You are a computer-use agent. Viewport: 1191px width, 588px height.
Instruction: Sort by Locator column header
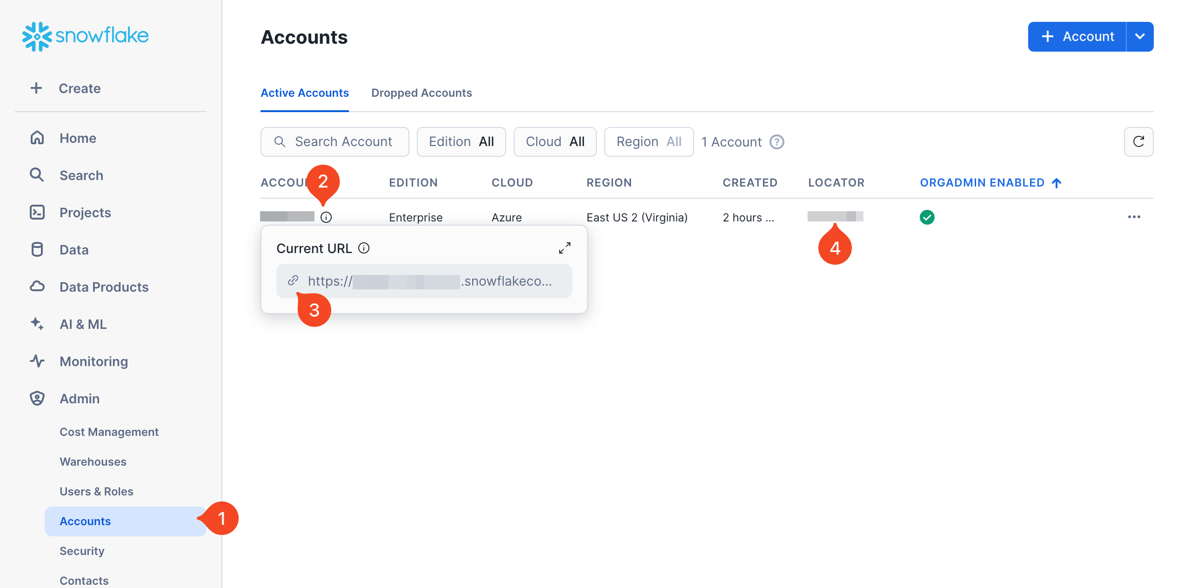836,183
